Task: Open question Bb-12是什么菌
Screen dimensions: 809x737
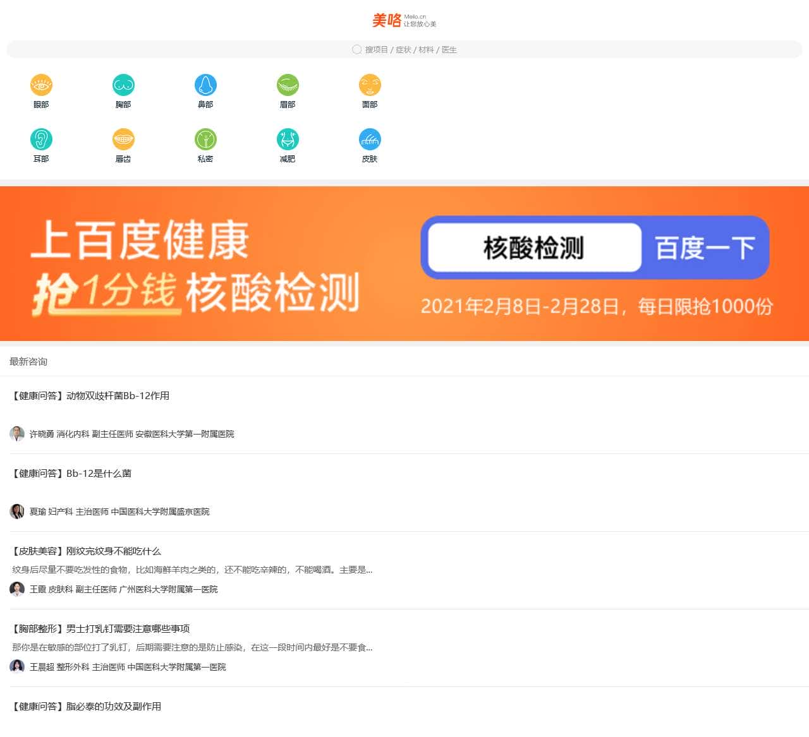Action: click(72, 474)
